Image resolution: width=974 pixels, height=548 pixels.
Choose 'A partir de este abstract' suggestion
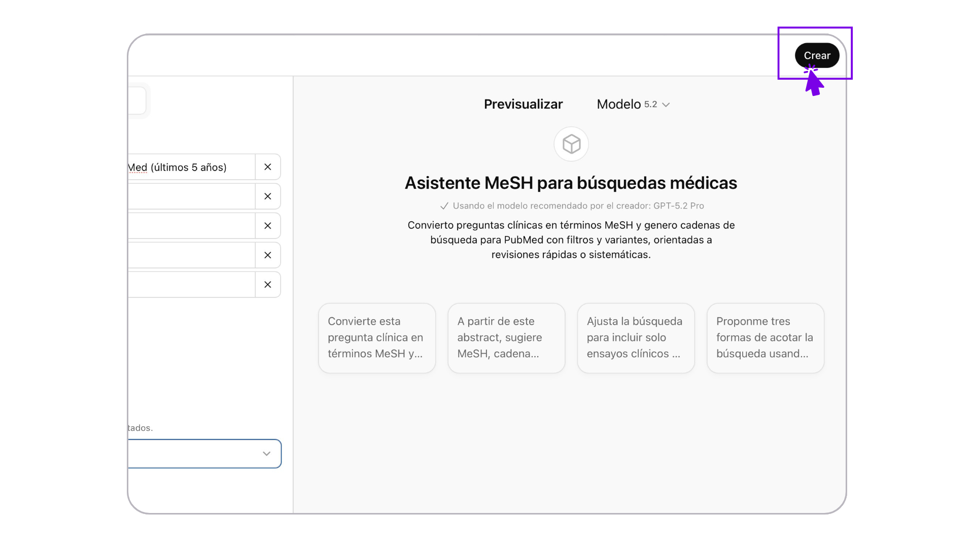tap(506, 338)
